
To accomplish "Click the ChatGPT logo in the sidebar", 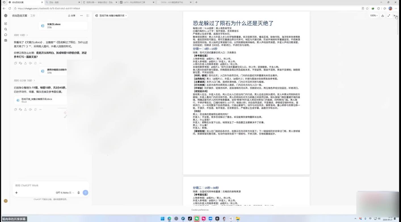I will (6, 16).
